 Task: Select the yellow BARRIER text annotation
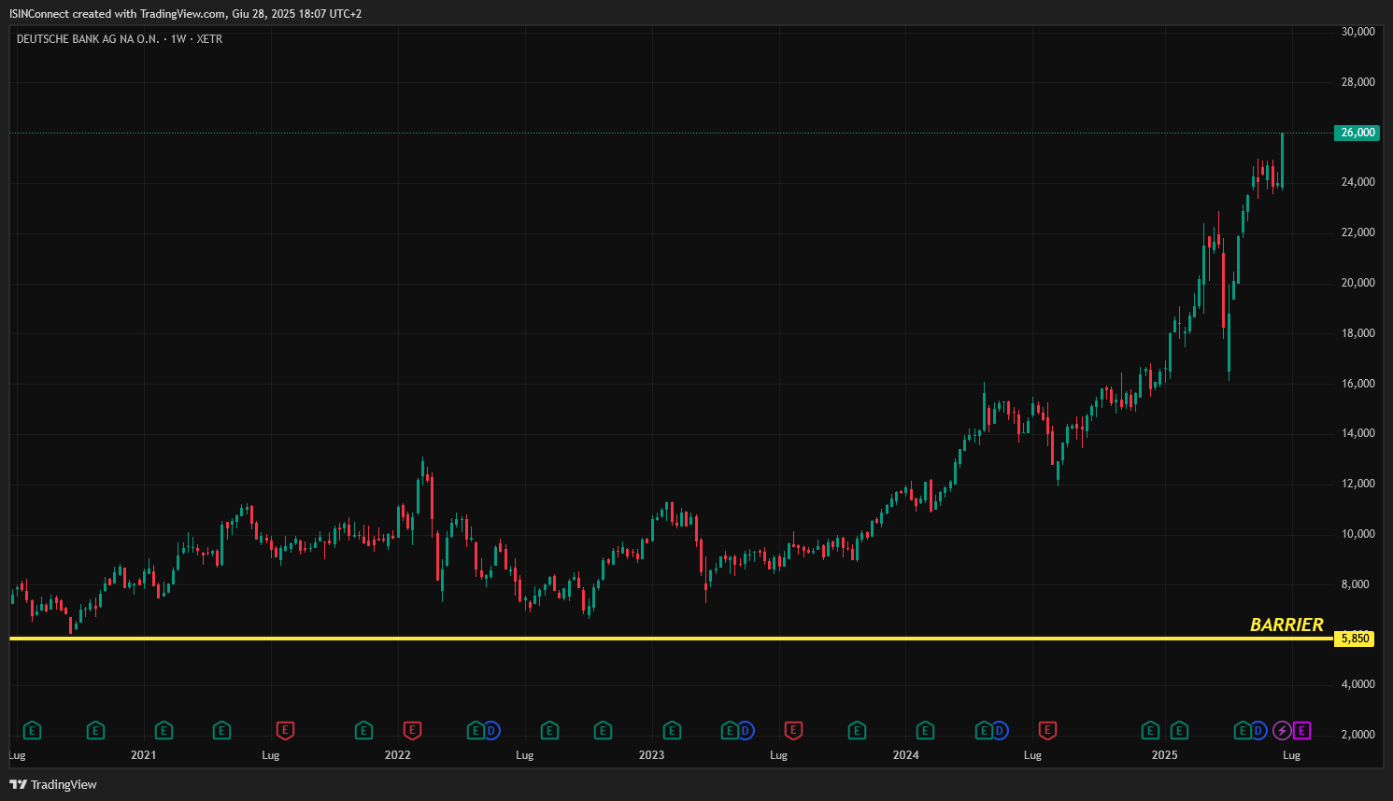tap(1286, 625)
